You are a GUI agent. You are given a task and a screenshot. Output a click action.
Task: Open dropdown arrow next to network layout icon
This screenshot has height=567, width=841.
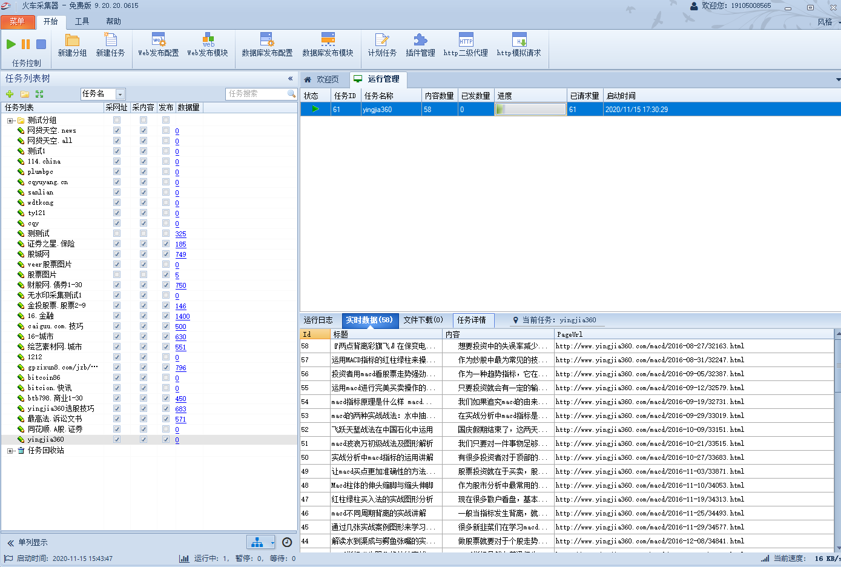272,542
